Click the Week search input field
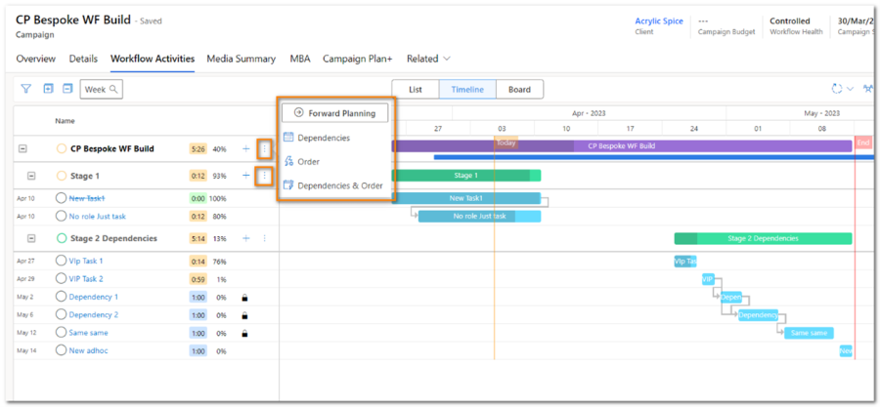This screenshot has width=880, height=407. pyautogui.click(x=102, y=89)
